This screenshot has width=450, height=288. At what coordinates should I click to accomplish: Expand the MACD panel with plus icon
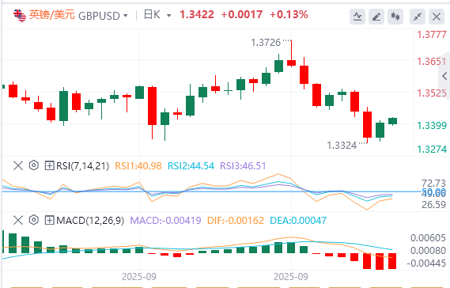pos(49,221)
